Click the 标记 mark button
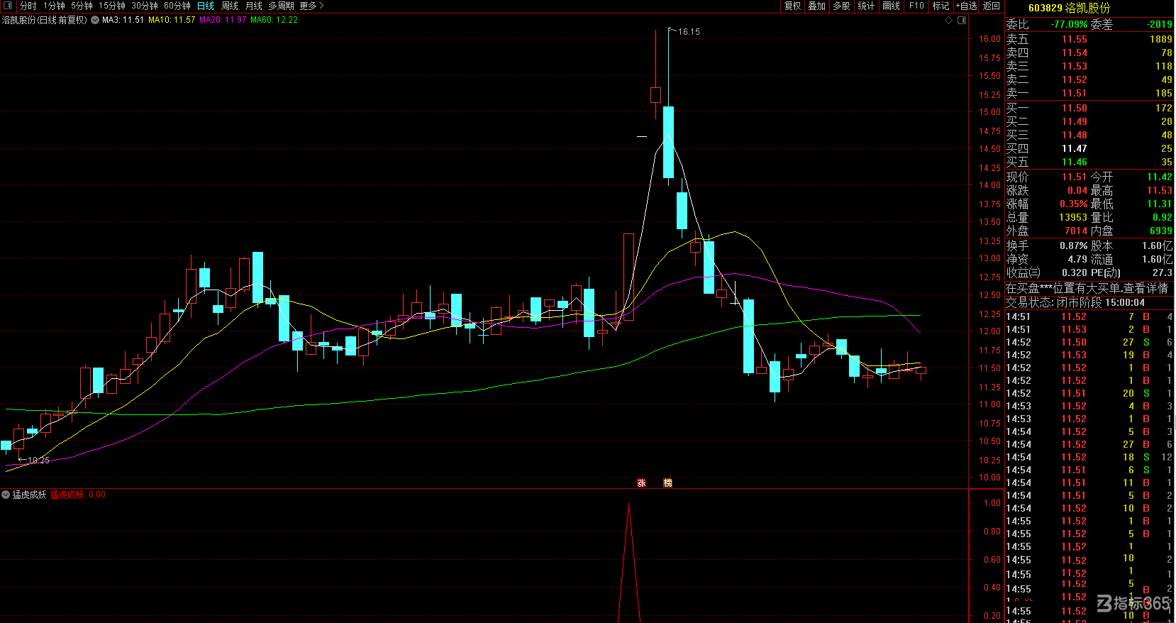The image size is (1176, 623). (941, 6)
